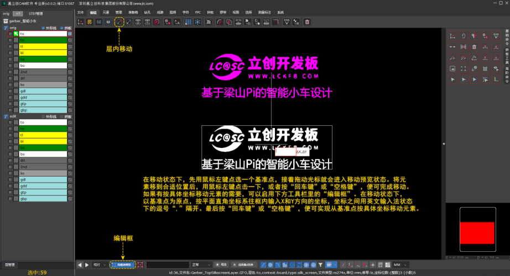Click the L-shaped ruler icon in right panel
This screenshot has width=510, height=276.
496,79
